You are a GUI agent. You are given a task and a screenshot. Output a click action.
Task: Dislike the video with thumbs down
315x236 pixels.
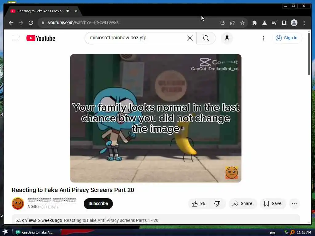point(217,204)
